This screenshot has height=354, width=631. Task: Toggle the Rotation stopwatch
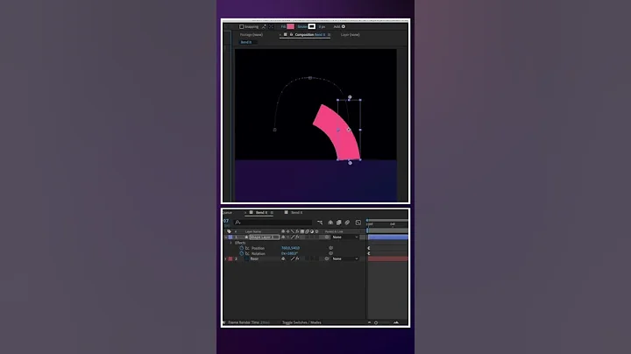click(242, 254)
